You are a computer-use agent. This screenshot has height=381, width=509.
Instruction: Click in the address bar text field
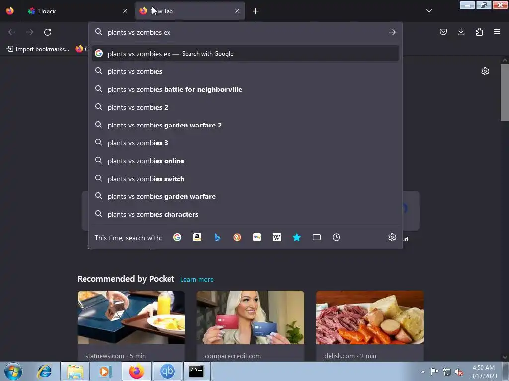245,32
